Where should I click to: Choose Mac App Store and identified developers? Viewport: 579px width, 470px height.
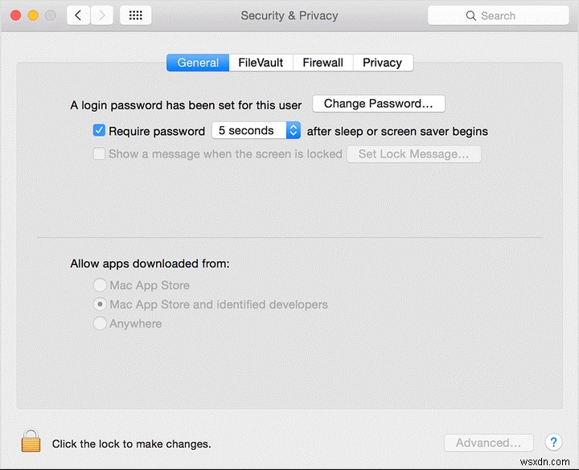pos(100,304)
